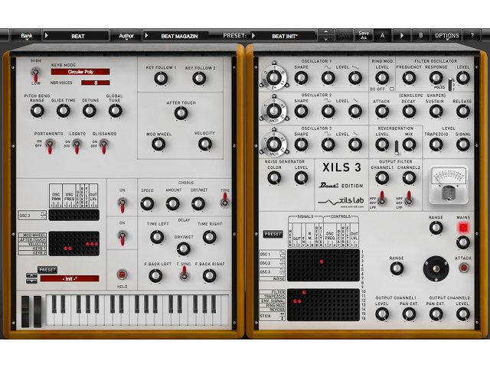Click Oscillator 1 frequency dial
The width and height of the screenshot is (490, 367).
pyautogui.click(x=274, y=77)
